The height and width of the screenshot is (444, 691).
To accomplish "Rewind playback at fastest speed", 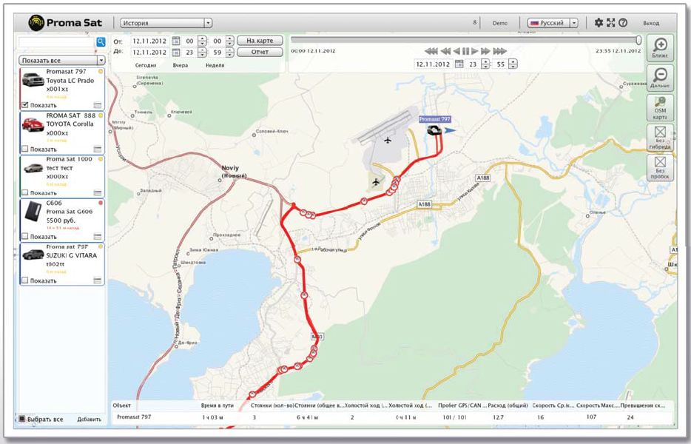I will pos(431,51).
